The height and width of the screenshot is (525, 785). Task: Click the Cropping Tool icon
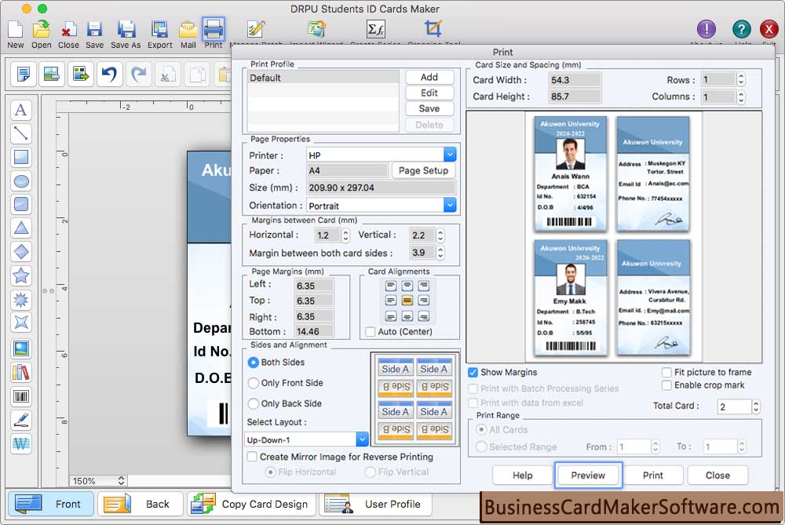click(433, 28)
